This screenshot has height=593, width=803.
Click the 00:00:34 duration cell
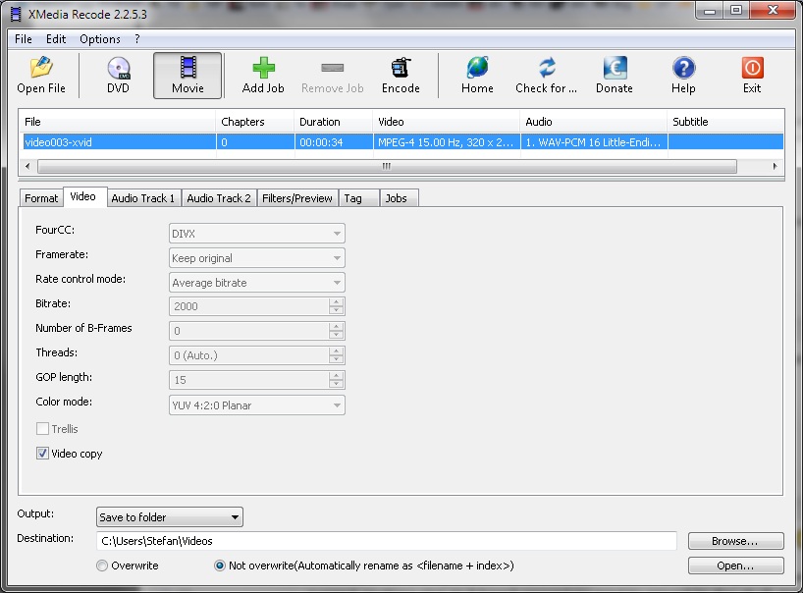[334, 141]
